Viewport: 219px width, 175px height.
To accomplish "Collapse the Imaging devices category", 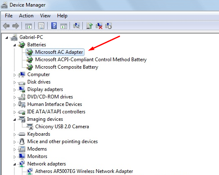I will (14, 120).
